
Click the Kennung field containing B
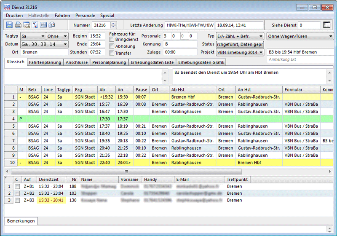click(180, 44)
